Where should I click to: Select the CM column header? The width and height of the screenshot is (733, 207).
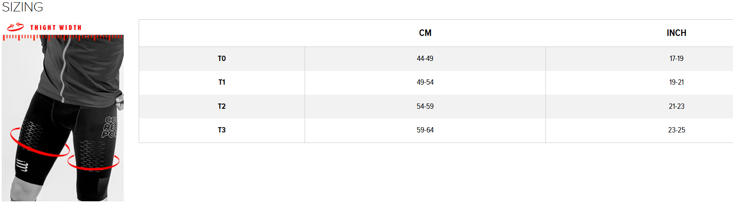[x=425, y=33]
